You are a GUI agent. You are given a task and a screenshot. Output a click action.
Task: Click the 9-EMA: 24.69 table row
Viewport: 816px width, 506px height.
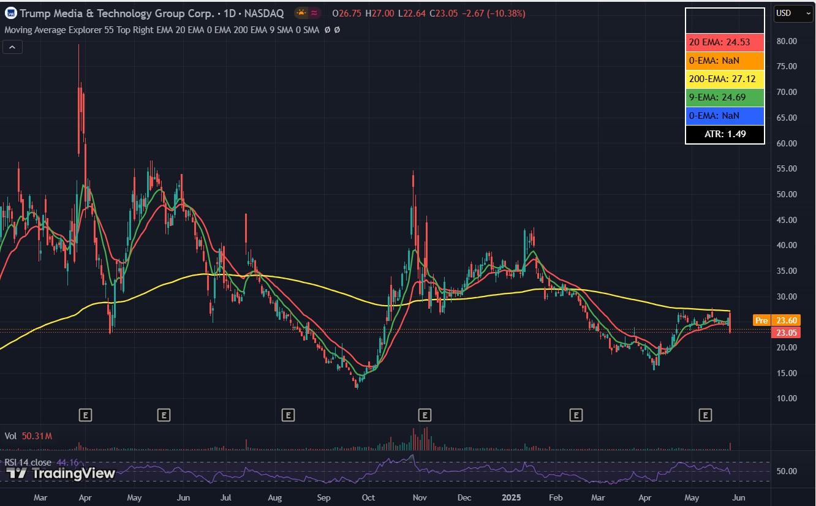[x=725, y=97]
